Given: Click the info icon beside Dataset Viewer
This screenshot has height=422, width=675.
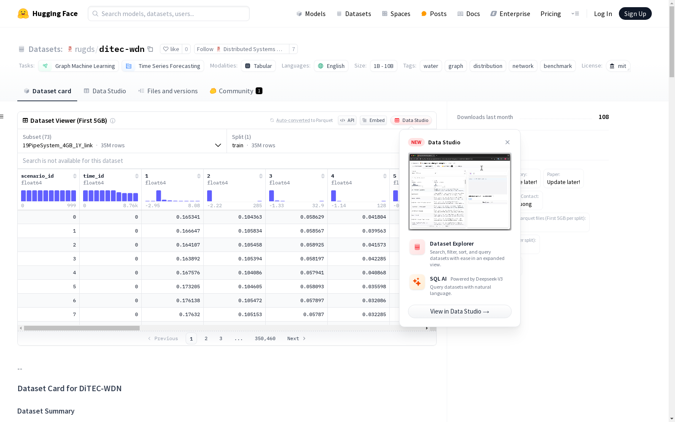Looking at the screenshot, I should (x=113, y=121).
